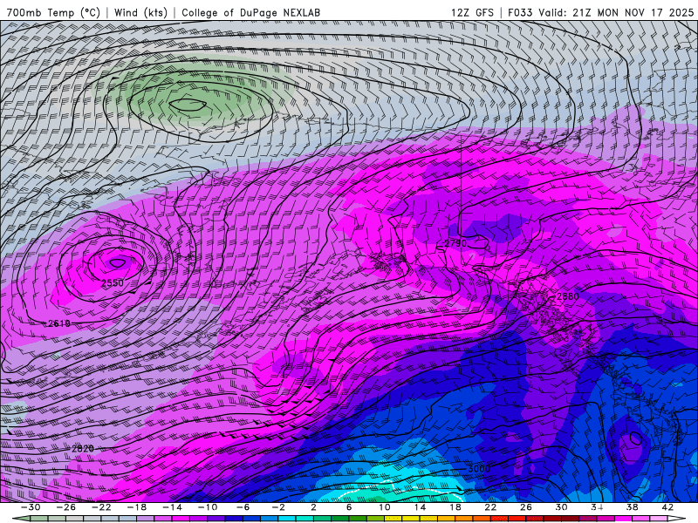Viewport: 698px width, 523px height.
Task: Click the positive 30 colorbar scale value
Action: (x=561, y=507)
